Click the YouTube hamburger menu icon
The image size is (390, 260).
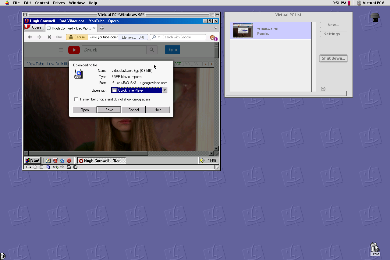click(61, 50)
